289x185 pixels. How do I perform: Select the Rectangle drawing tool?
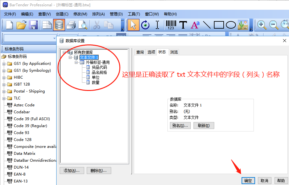[219, 25]
